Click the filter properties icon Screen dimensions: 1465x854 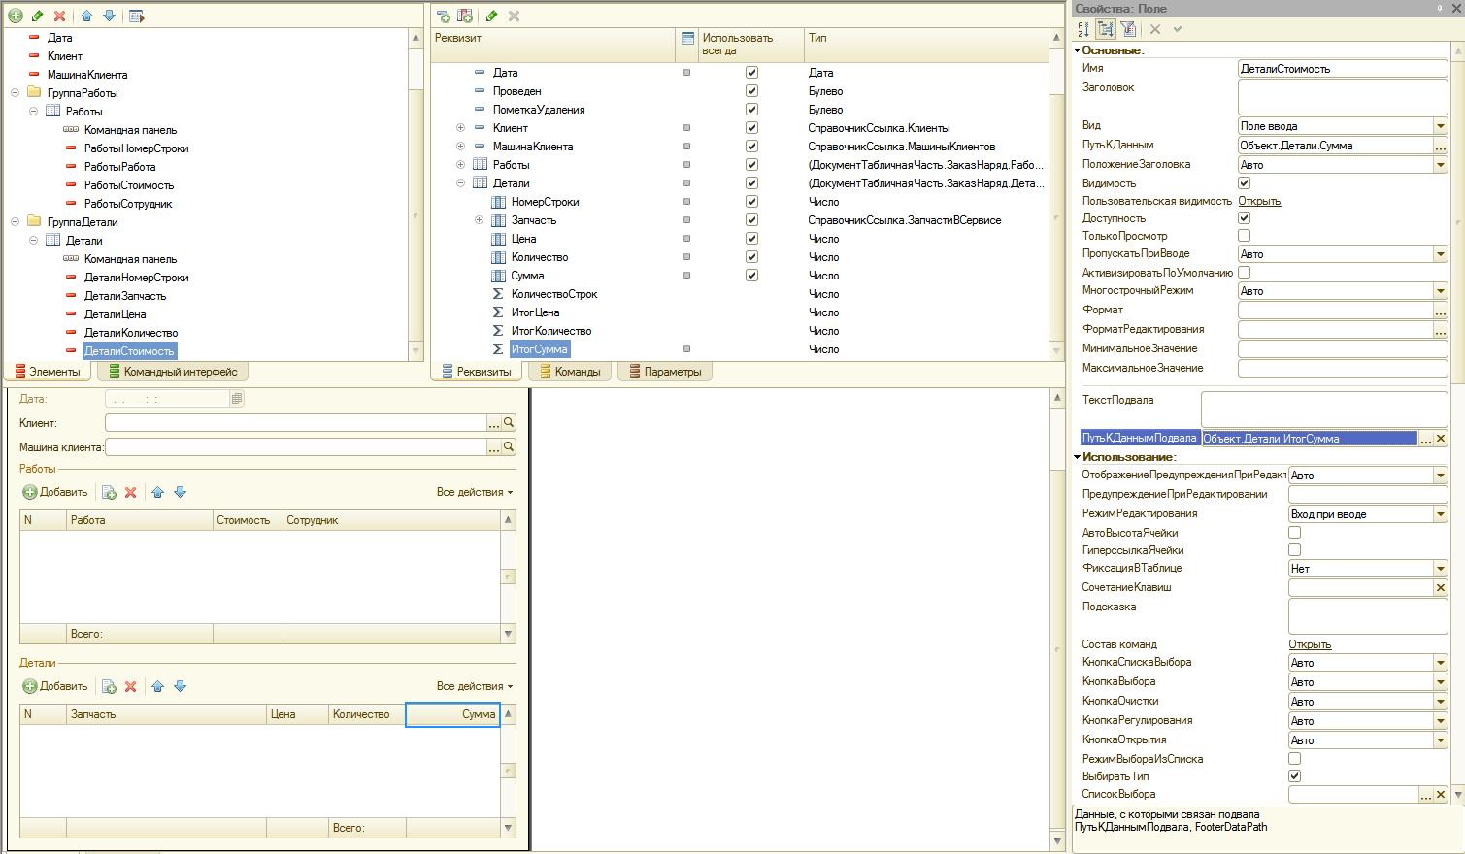click(1128, 29)
